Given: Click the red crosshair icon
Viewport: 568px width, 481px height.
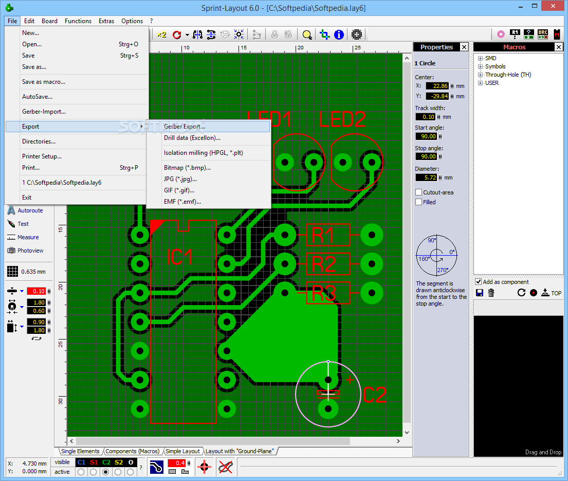Looking at the screenshot, I should pyautogui.click(x=204, y=467).
